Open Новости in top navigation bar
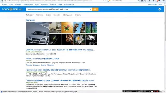The image size is (166, 93). (x=53, y=5)
